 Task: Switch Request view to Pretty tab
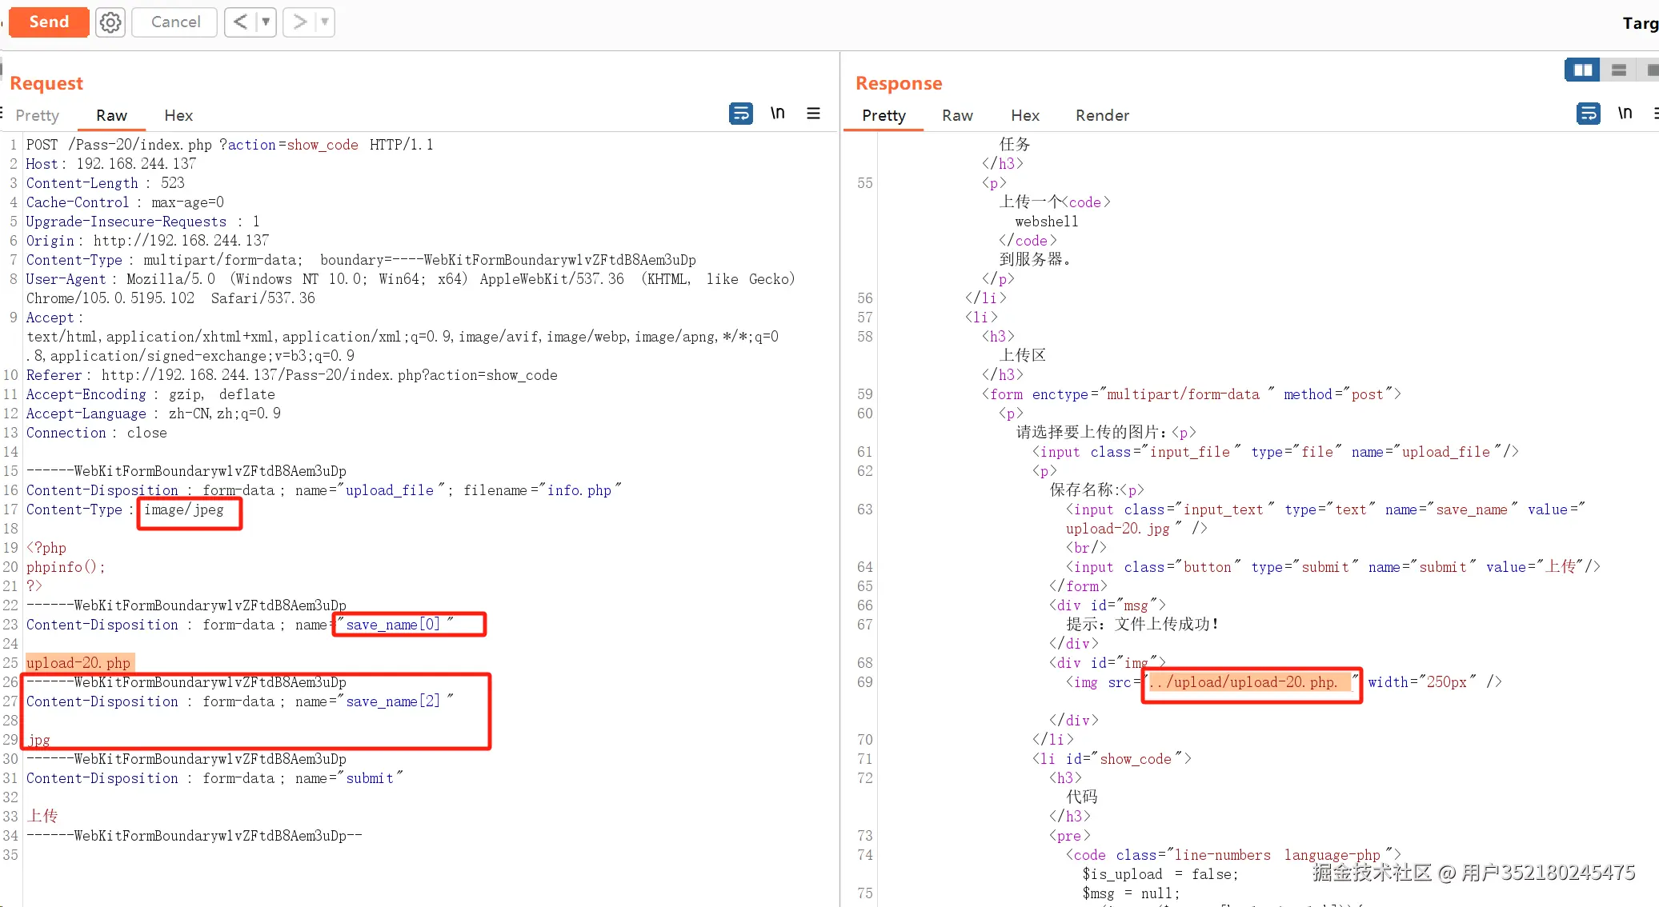tap(38, 115)
